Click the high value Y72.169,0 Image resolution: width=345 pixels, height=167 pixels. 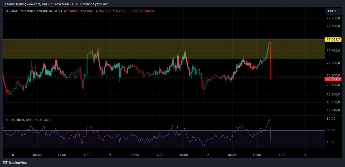tap(88, 11)
